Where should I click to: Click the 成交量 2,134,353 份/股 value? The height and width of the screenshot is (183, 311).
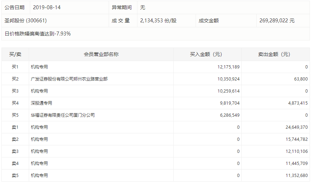tap(158, 21)
